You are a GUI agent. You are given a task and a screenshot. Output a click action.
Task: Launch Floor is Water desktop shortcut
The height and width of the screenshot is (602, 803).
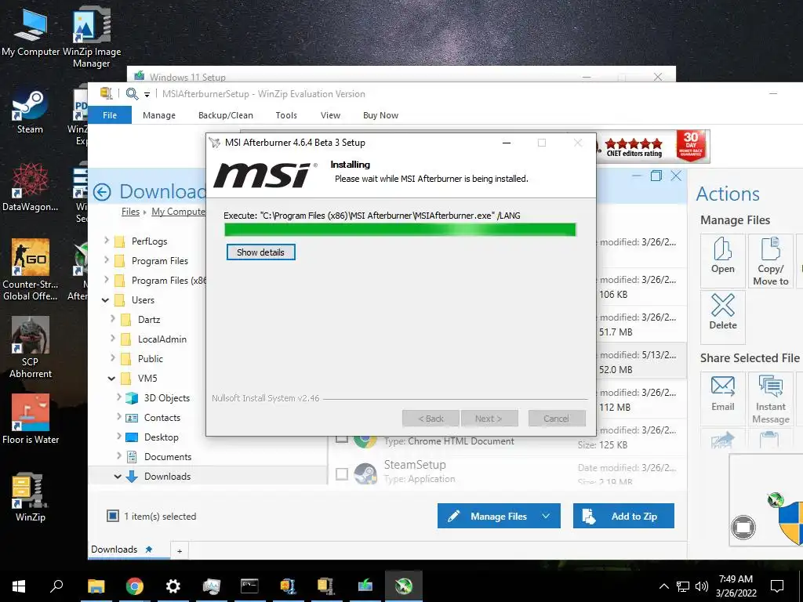[31, 419]
